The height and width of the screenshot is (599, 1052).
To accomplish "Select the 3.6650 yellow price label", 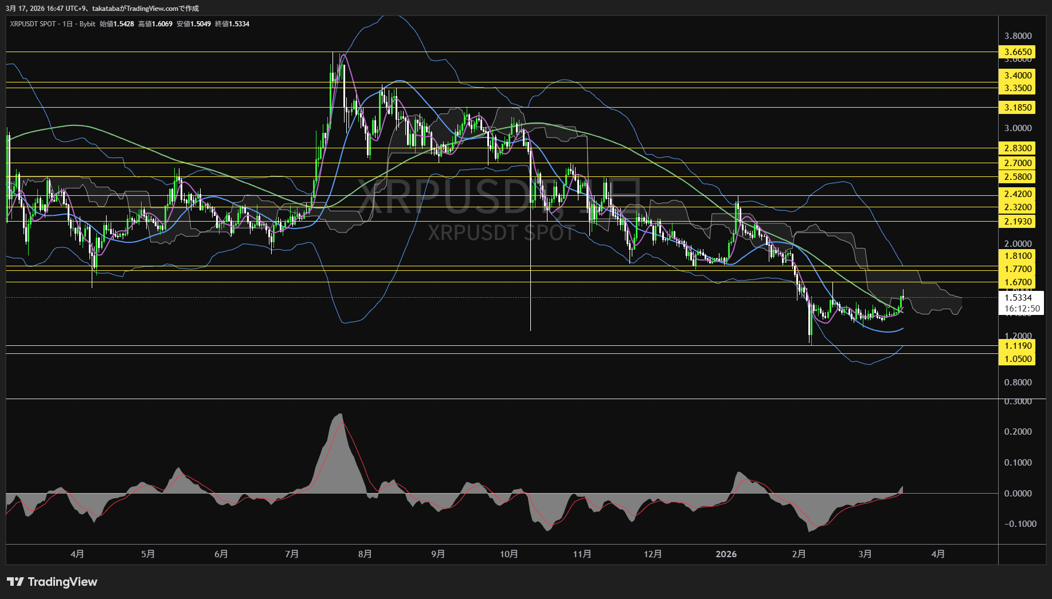I will pyautogui.click(x=1018, y=52).
